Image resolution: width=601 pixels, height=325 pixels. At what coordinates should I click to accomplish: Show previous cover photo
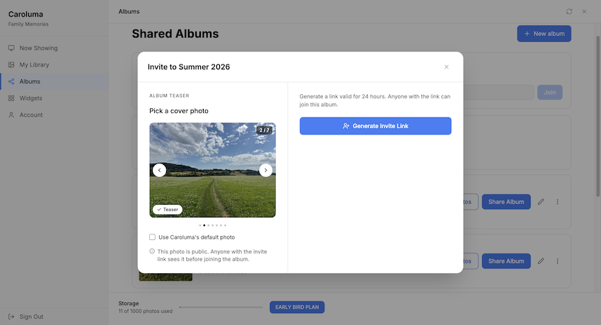[x=160, y=170]
